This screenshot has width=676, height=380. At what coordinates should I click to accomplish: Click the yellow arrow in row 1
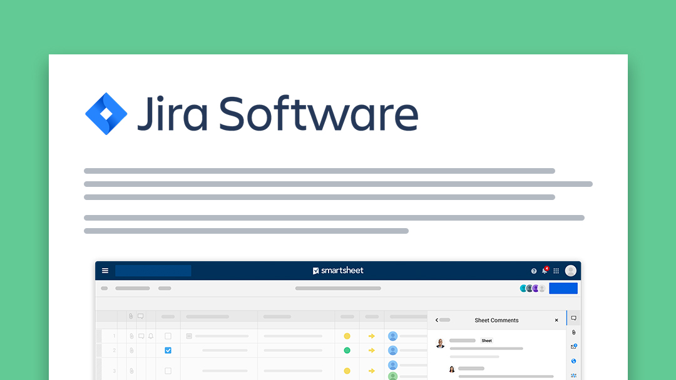(x=372, y=336)
